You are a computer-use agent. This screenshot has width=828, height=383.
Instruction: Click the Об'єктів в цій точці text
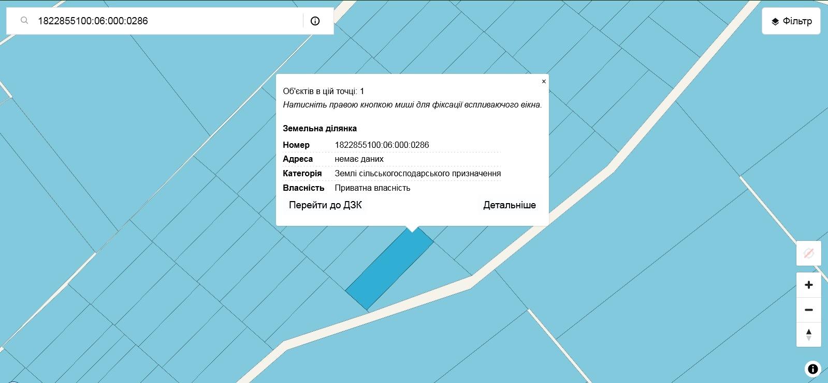pyautogui.click(x=323, y=91)
